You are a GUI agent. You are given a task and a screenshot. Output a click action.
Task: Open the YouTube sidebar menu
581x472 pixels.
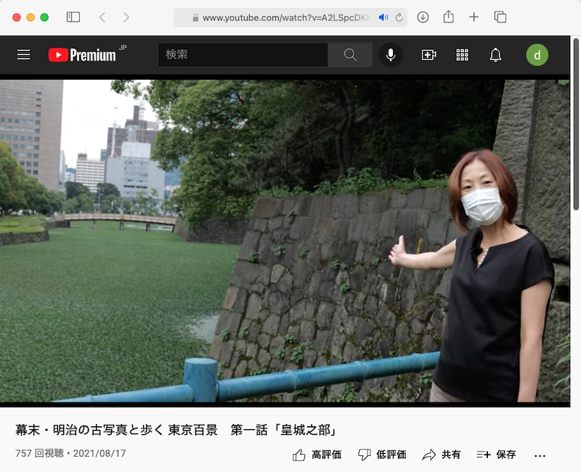point(23,54)
